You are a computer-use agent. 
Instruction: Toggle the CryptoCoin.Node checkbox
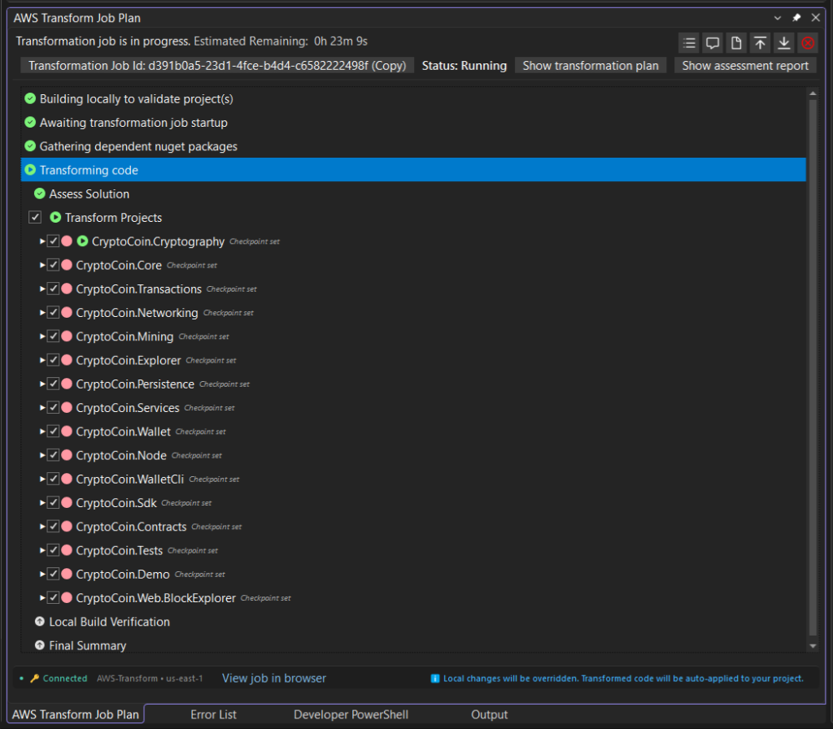pos(53,454)
